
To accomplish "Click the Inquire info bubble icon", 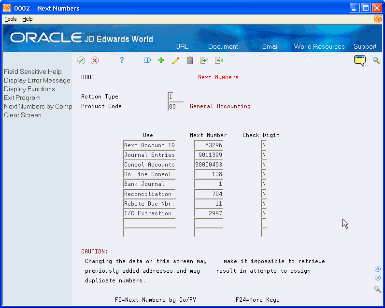I will tap(147, 60).
